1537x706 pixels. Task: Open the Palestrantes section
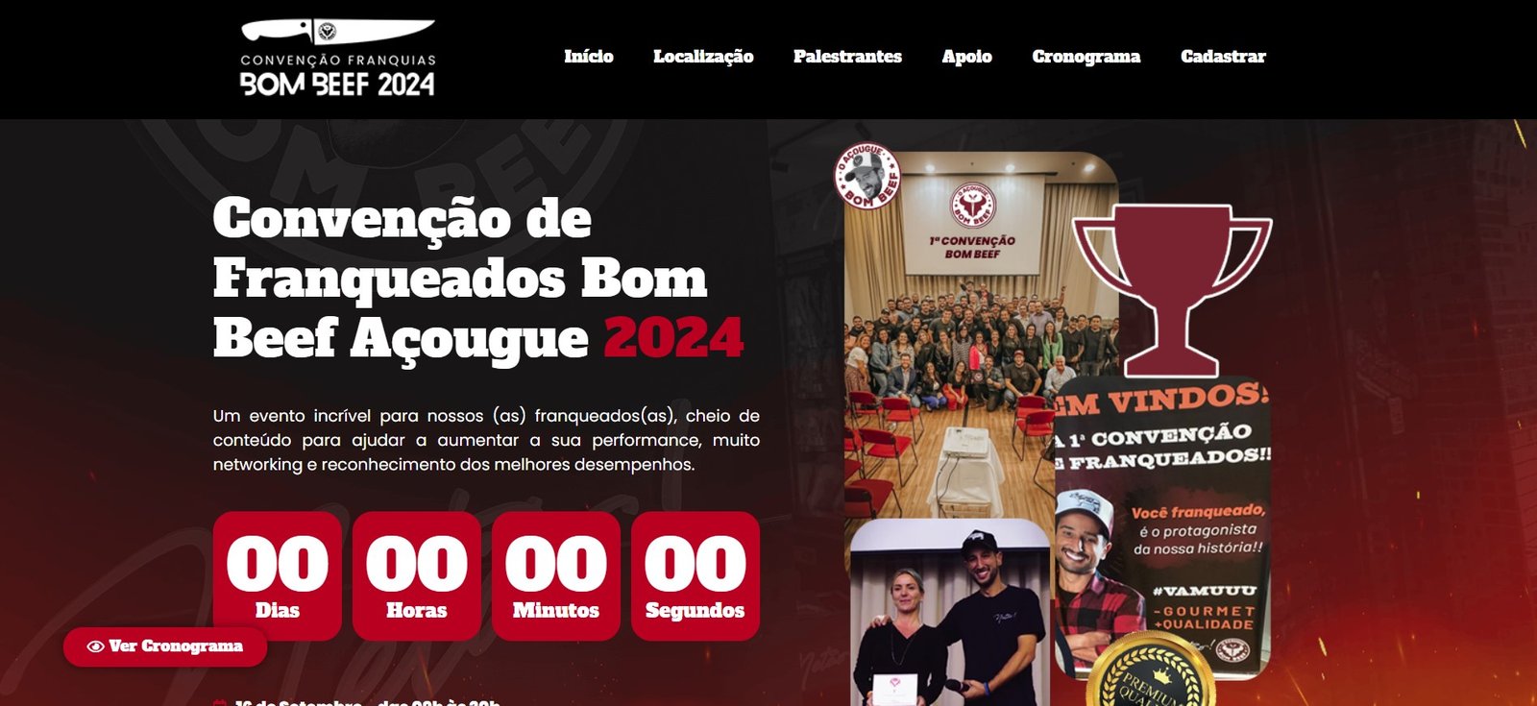pyautogui.click(x=847, y=57)
